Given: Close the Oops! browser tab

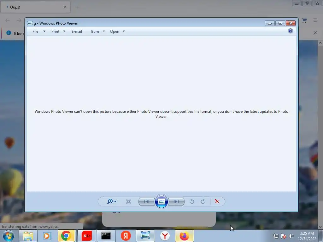Looking at the screenshot, I should (x=65, y=7).
